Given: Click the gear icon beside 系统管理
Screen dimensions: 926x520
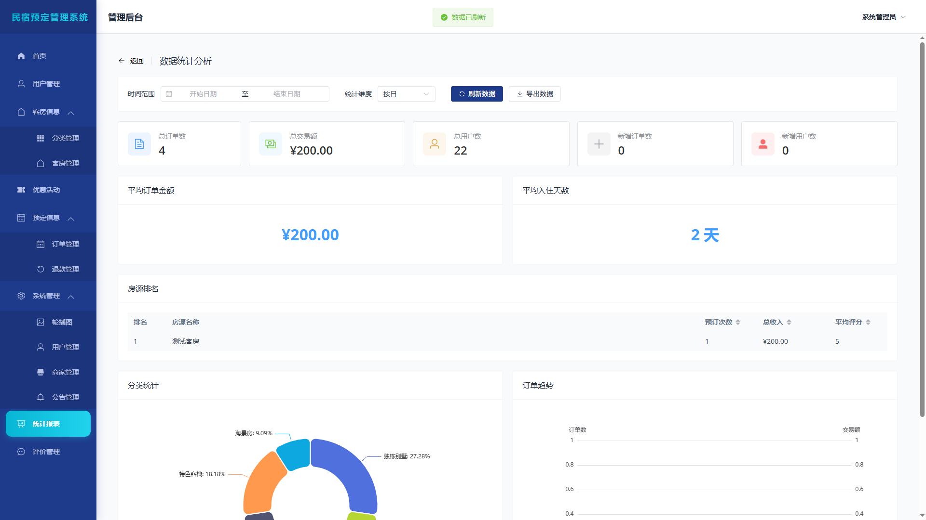Looking at the screenshot, I should pyautogui.click(x=21, y=296).
